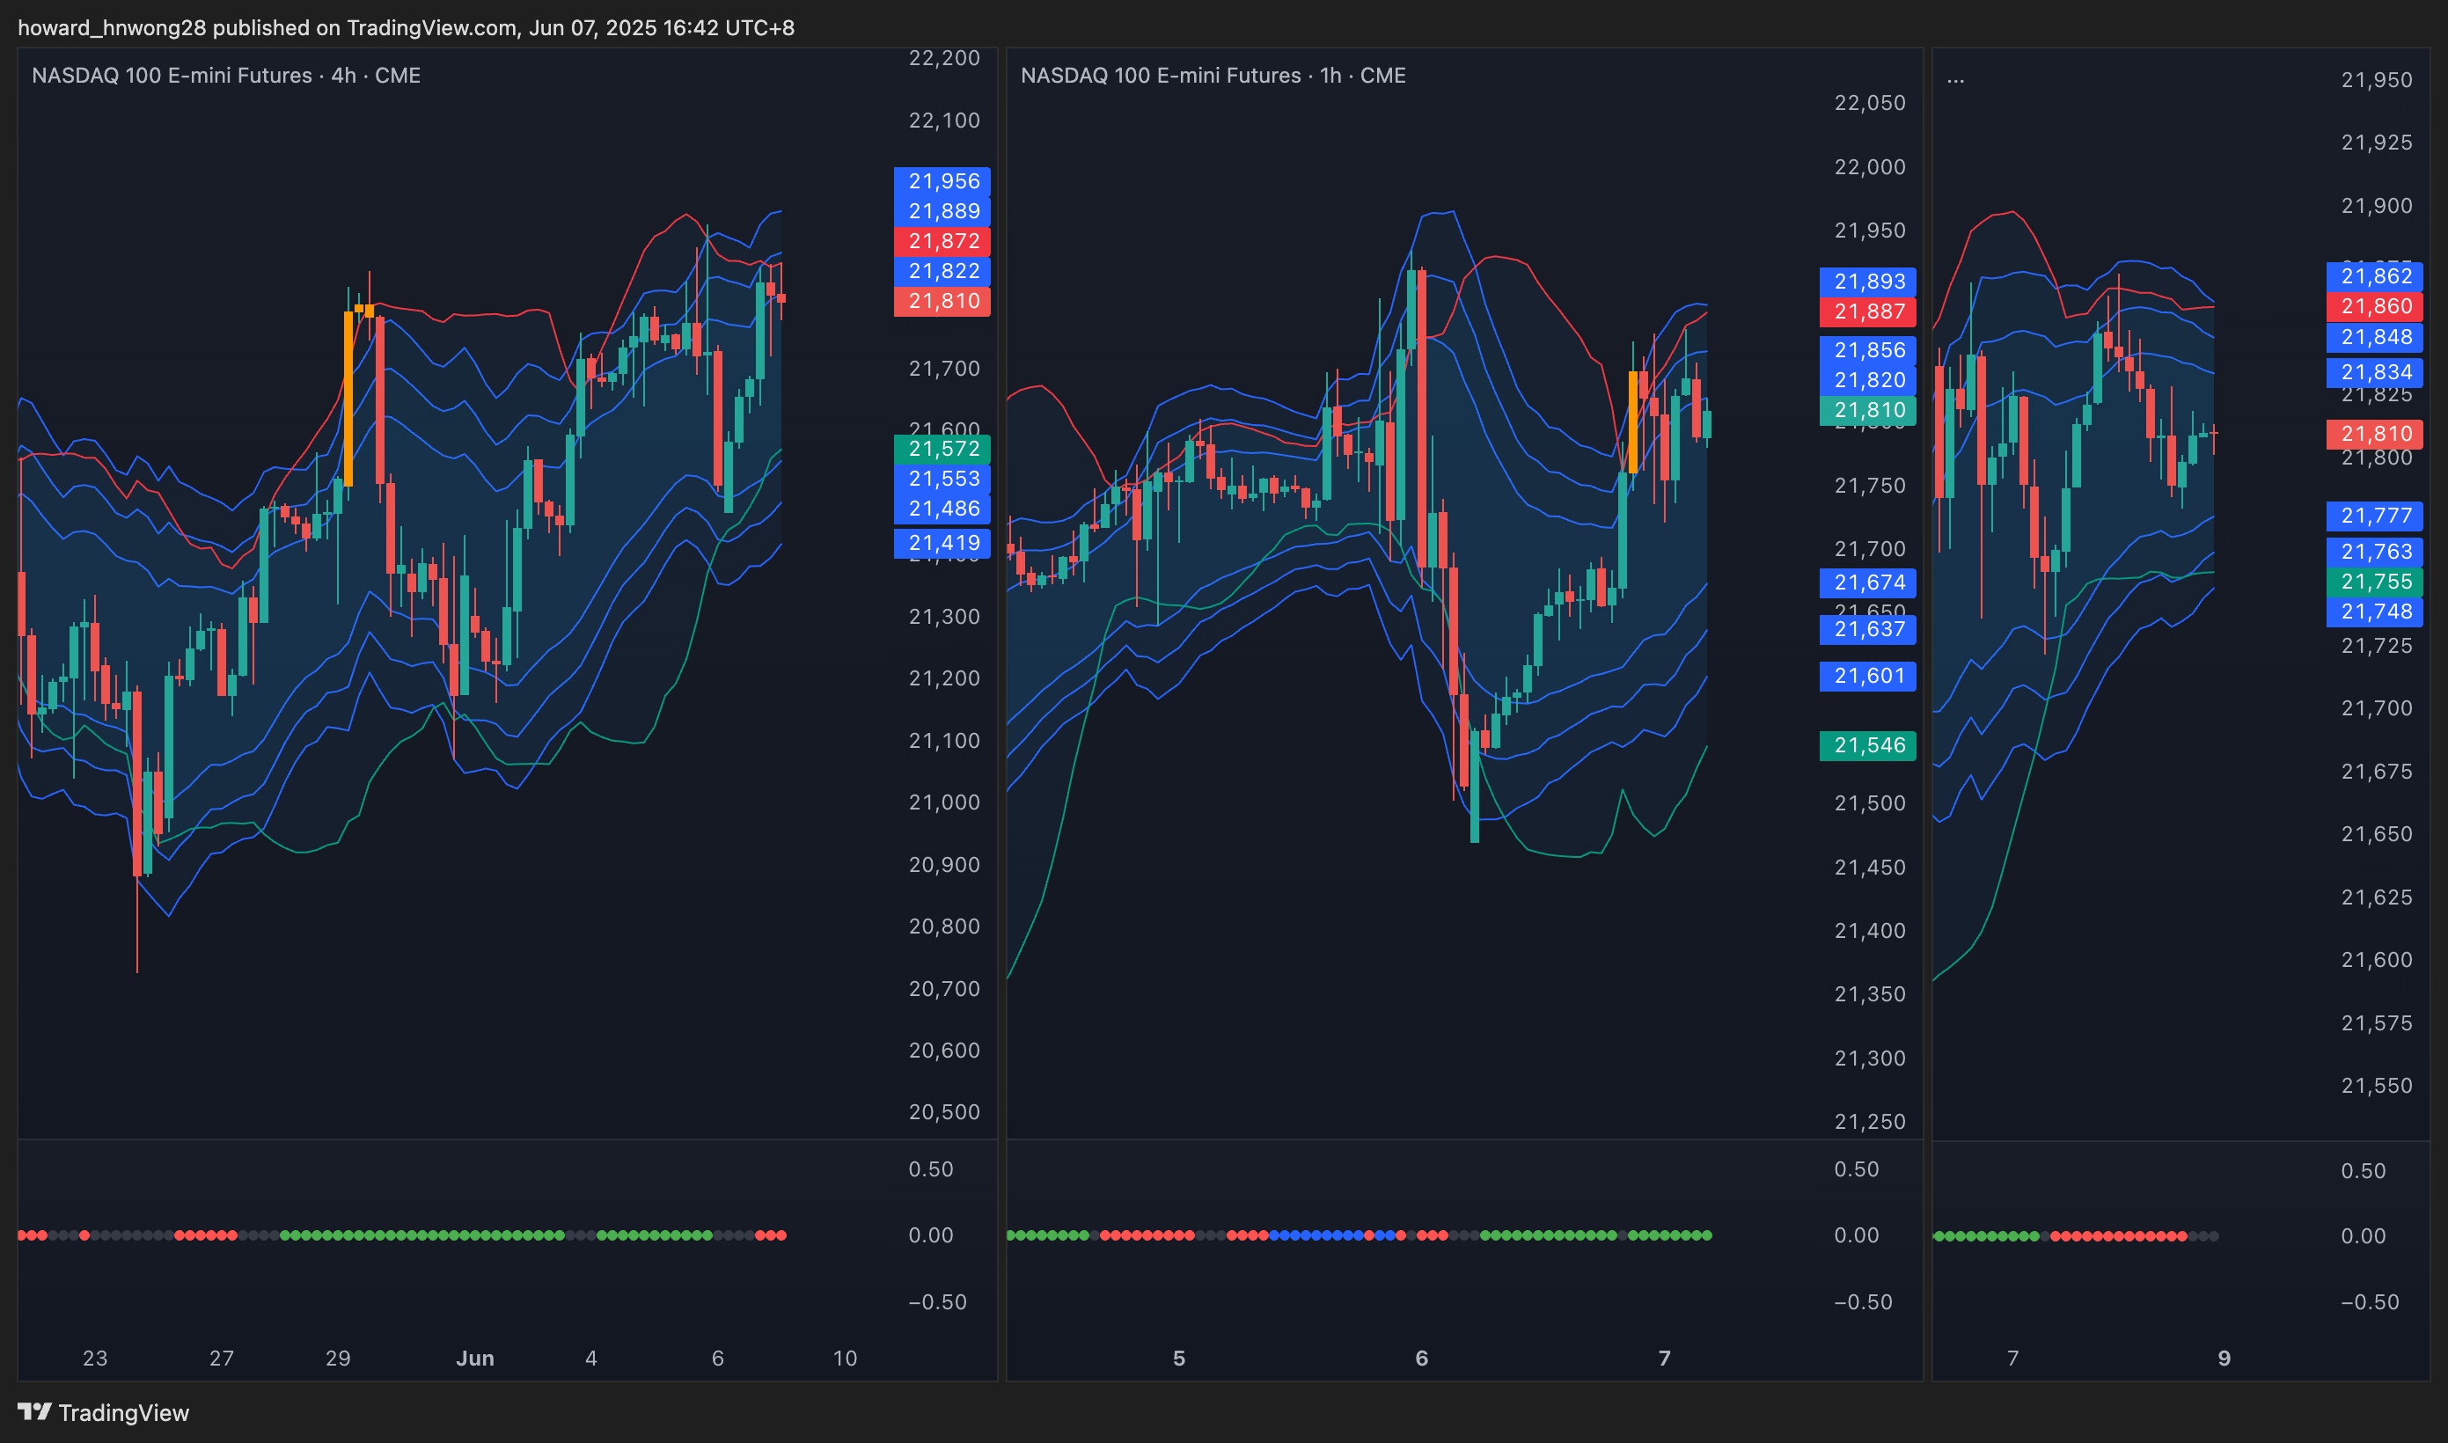
Task: Click the 9 date marker on third chart
Action: tap(2224, 1359)
